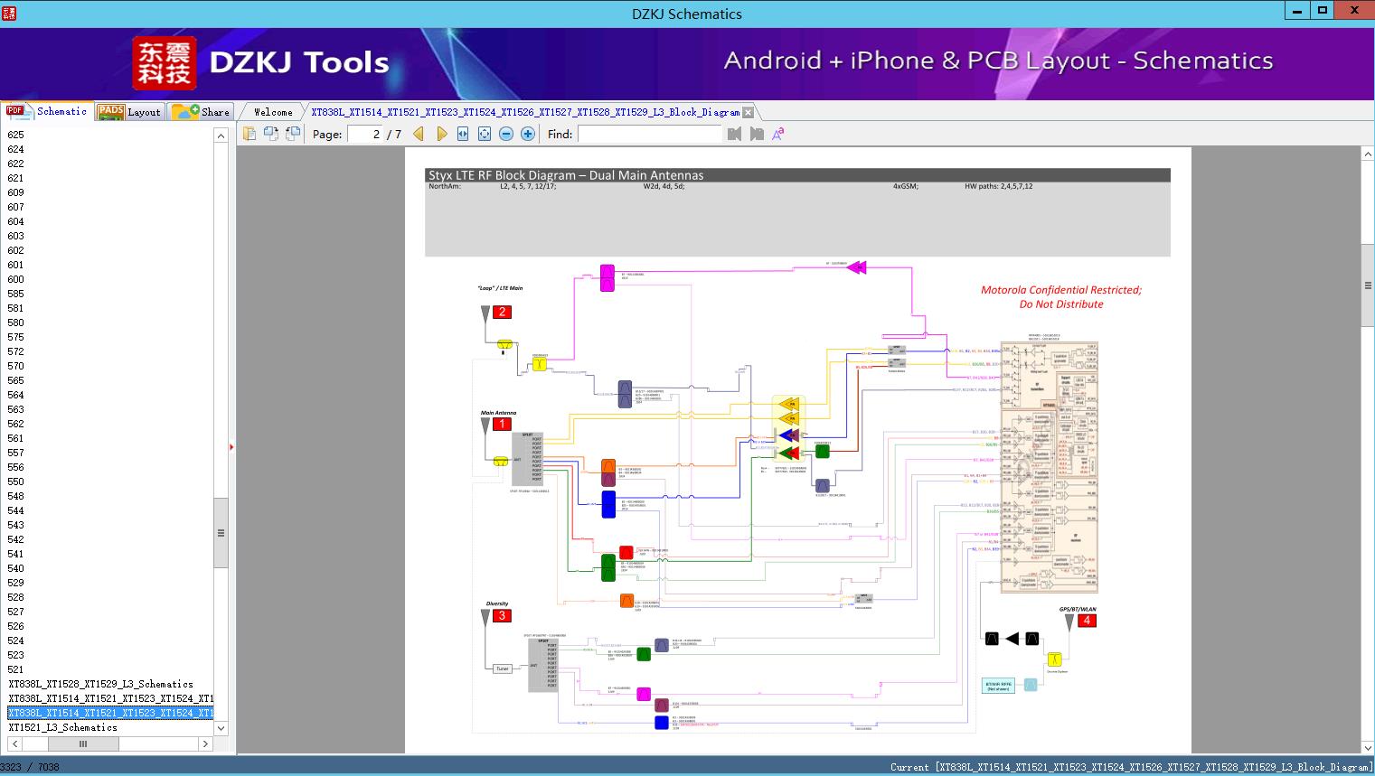Fit the page to width

pos(463,134)
